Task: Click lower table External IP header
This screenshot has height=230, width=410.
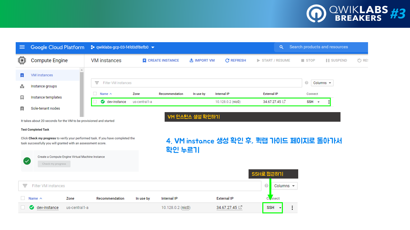Action: click(225, 198)
